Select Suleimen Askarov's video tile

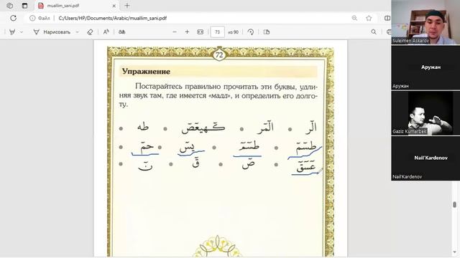[x=425, y=22]
